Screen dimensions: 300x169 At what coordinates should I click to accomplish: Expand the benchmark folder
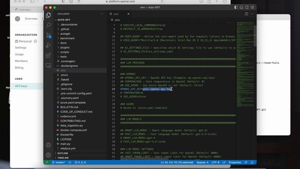67,38
